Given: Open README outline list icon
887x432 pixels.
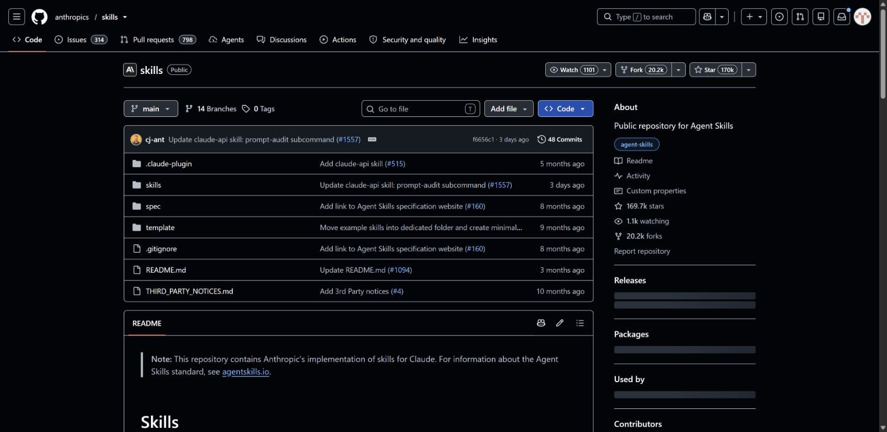Looking at the screenshot, I should (580, 323).
